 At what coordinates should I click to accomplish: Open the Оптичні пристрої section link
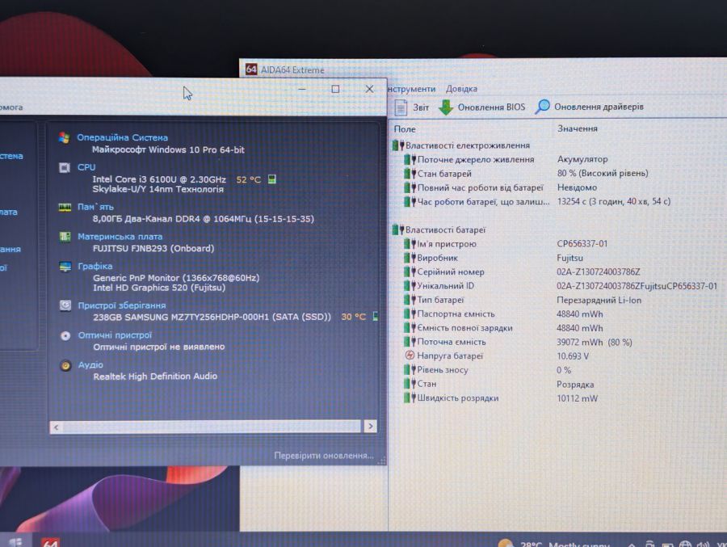click(x=115, y=335)
